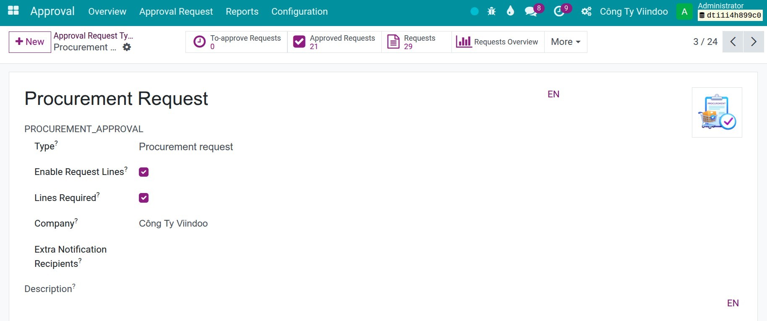
Task: Open the cogs settings icon in top bar
Action: pyautogui.click(x=586, y=11)
